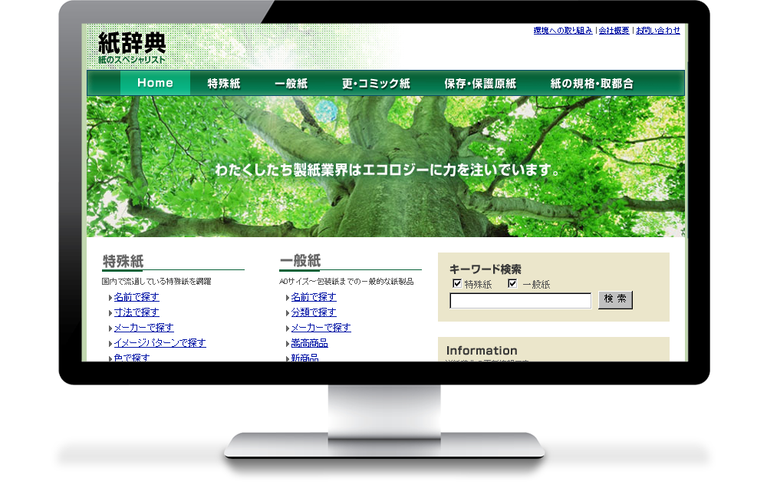Toggle the 特殊紙 search checkbox
The width and height of the screenshot is (767, 492).
coord(457,283)
